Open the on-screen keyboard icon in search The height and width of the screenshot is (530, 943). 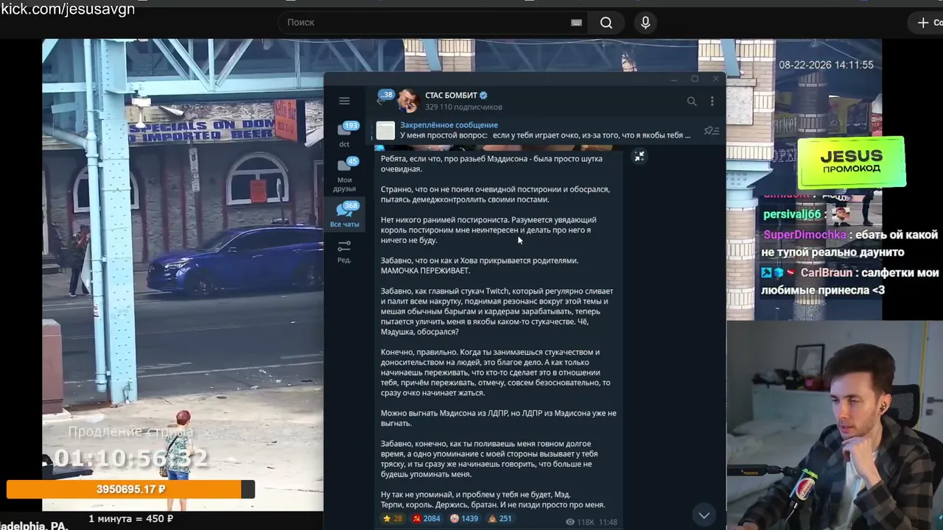tap(576, 23)
